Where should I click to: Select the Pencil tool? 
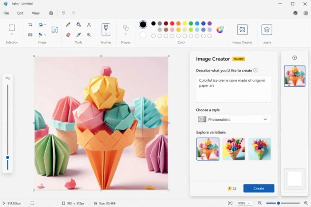click(68, 24)
